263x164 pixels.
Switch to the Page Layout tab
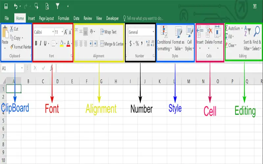coord(46,18)
